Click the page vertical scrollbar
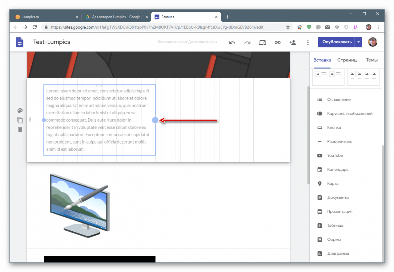Screen dimensions: 394x272 click(308, 135)
